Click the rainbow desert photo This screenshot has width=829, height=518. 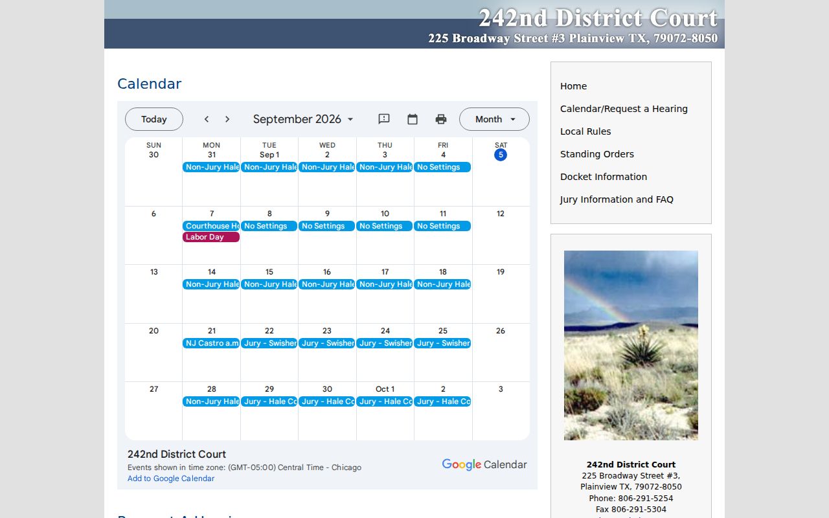pos(631,345)
